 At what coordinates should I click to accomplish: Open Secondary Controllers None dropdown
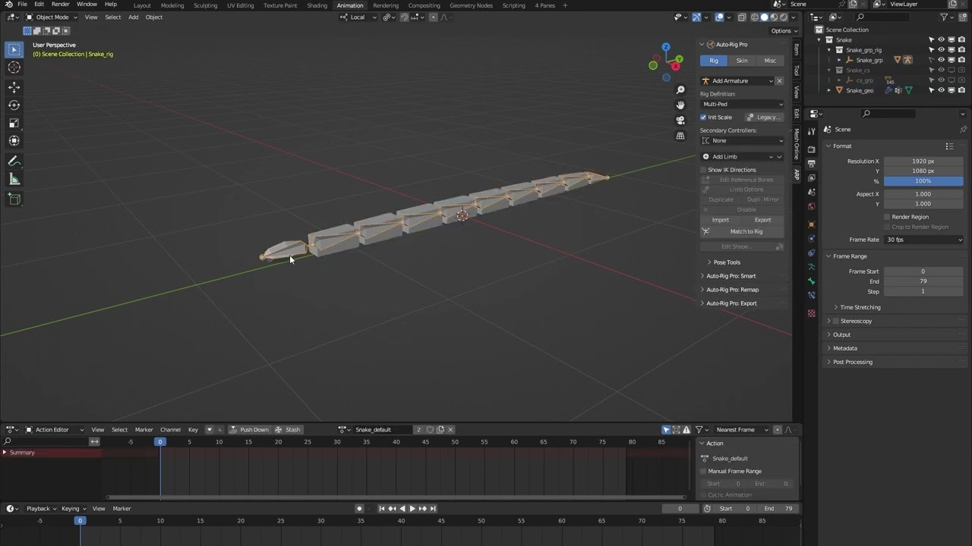(x=742, y=140)
